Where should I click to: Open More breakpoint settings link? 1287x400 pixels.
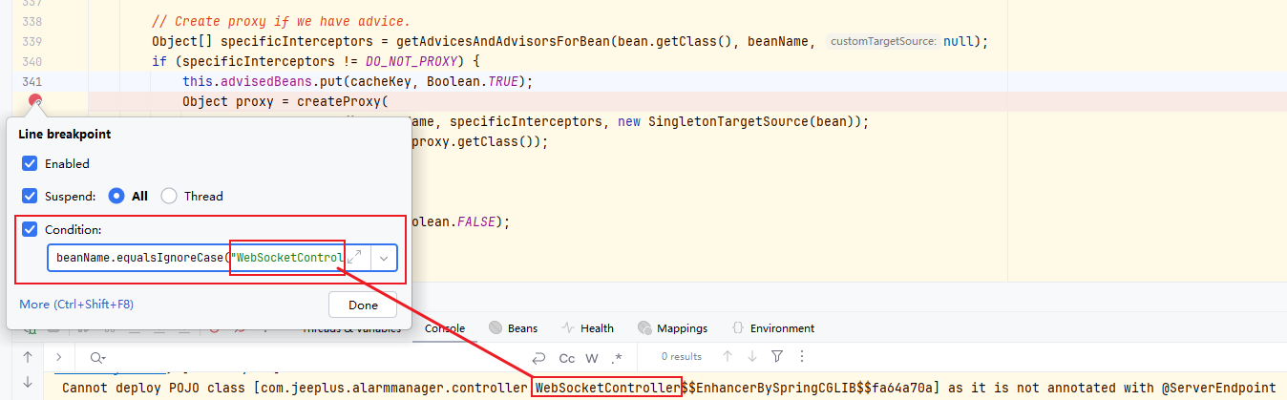75,305
